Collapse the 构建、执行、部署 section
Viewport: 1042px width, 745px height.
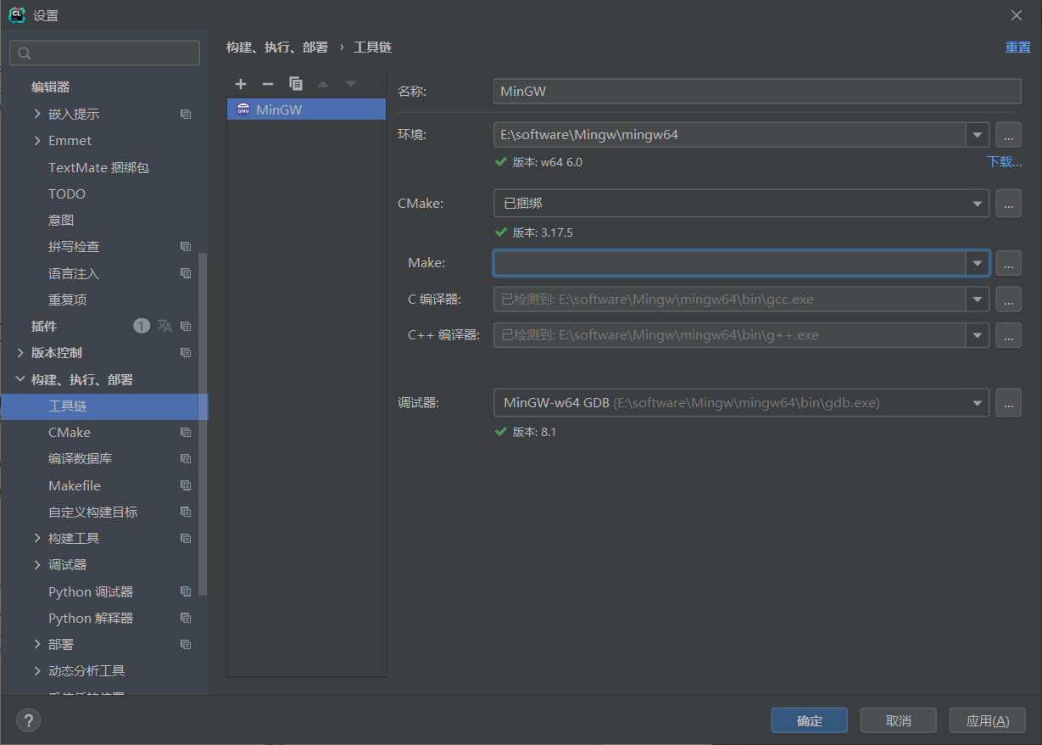[x=20, y=379]
